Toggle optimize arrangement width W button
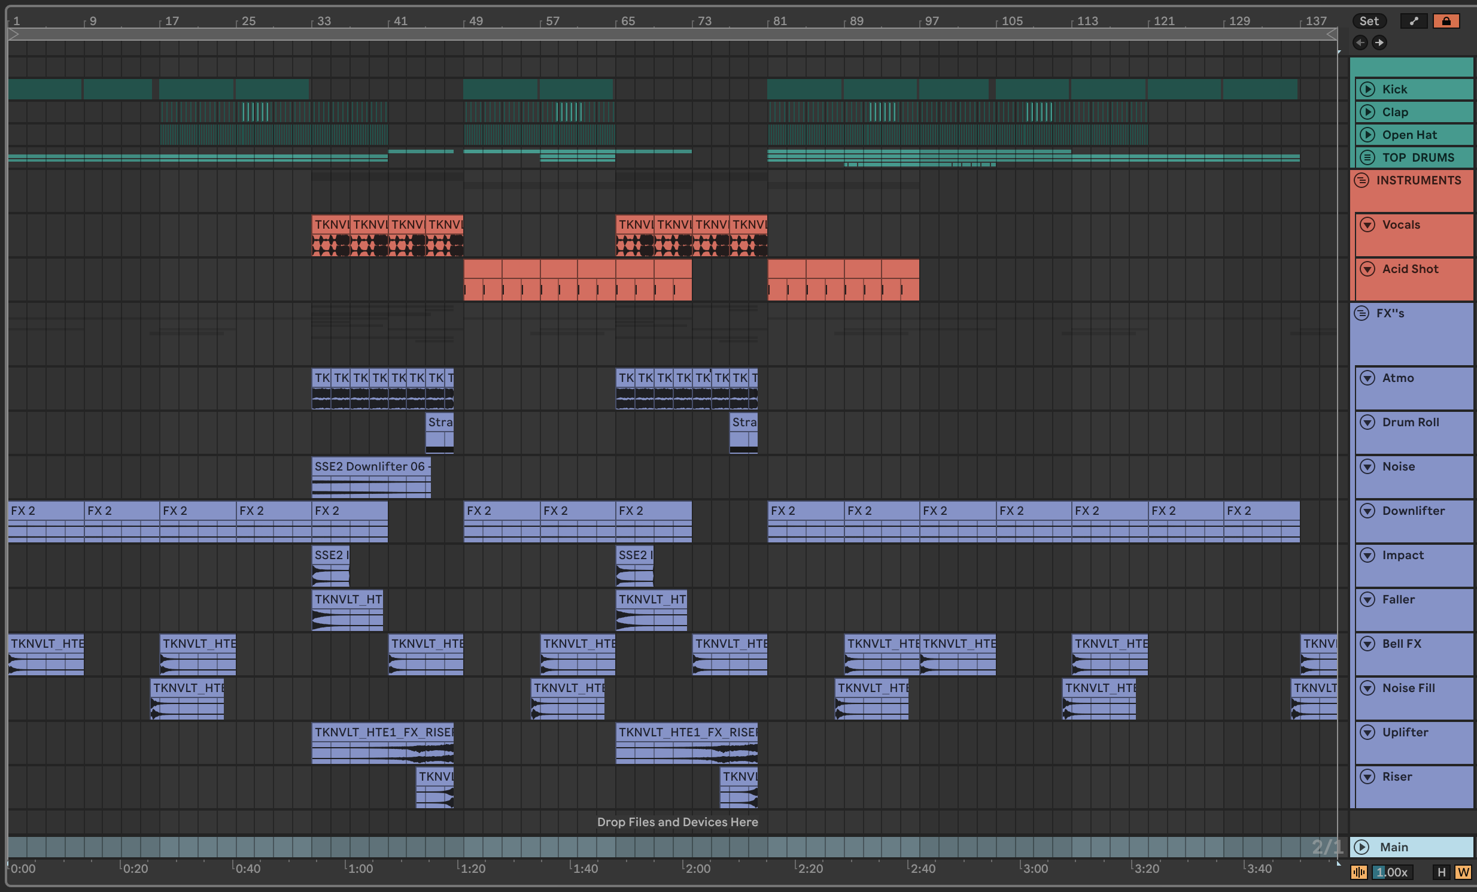This screenshot has height=892, width=1477. point(1463,872)
